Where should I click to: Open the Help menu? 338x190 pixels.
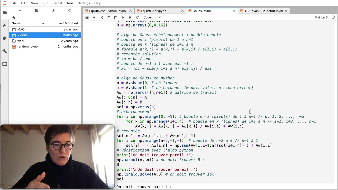98,3
